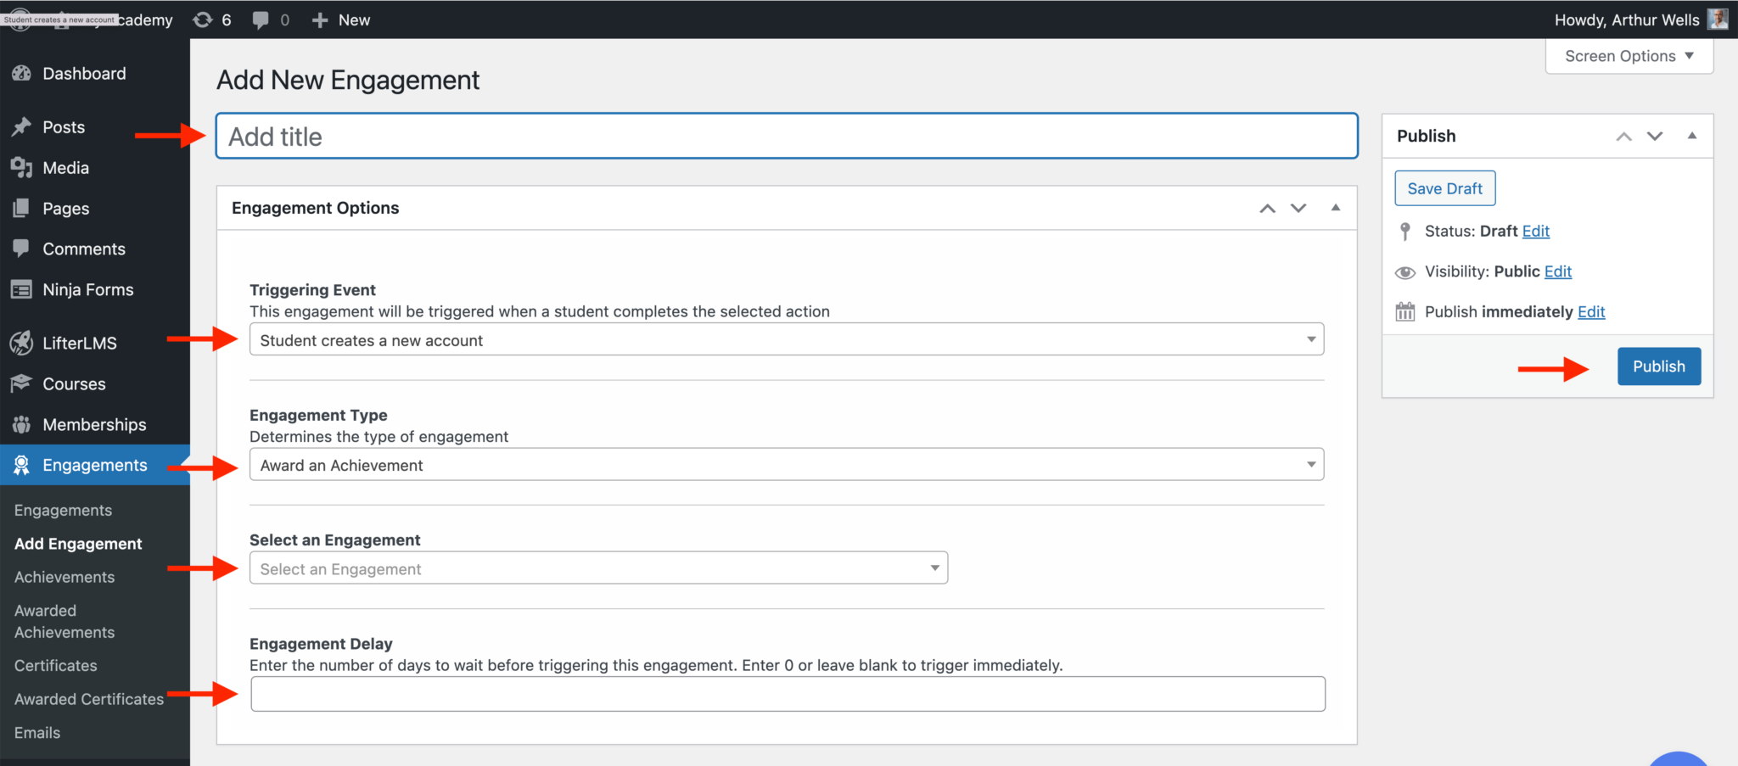The image size is (1738, 766).
Task: Open the Media library icon
Action: tap(23, 167)
